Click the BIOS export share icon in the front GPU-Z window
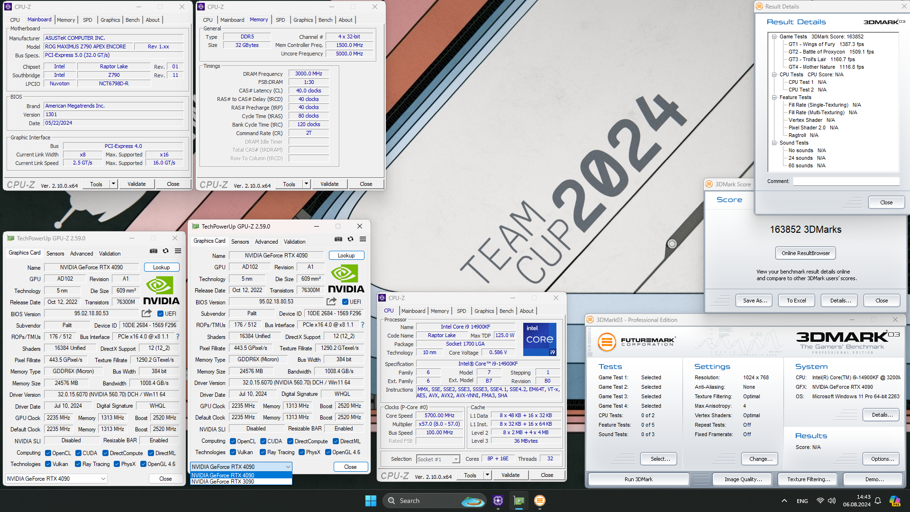910x512 pixels. pos(331,302)
